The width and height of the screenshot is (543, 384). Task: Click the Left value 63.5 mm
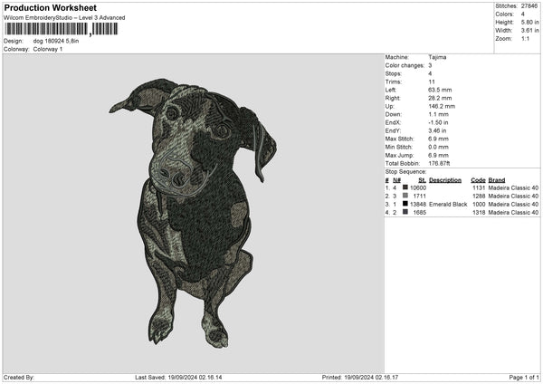pos(440,90)
